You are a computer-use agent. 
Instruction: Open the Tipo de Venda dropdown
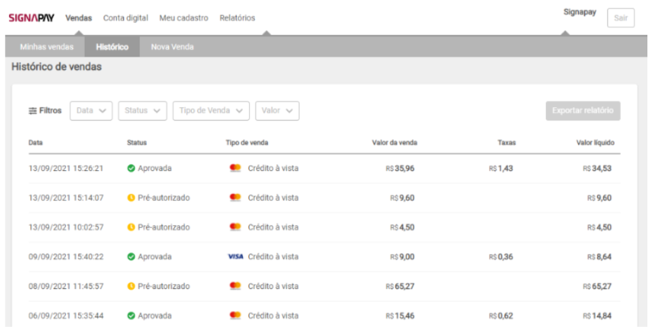211,111
